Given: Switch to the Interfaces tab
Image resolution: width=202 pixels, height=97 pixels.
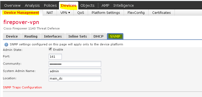Looking at the screenshot, I should pyautogui.click(x=53, y=36).
